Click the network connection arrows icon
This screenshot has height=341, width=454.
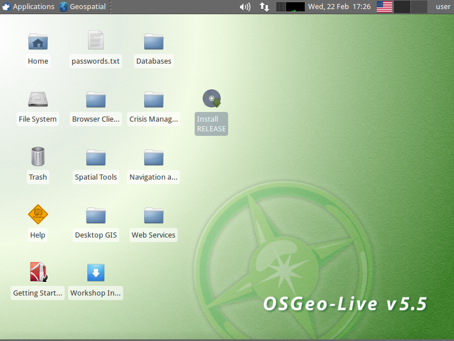pyautogui.click(x=264, y=7)
